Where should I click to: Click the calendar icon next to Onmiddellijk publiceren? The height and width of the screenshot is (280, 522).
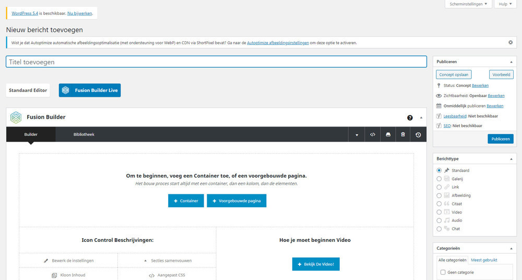click(x=439, y=106)
